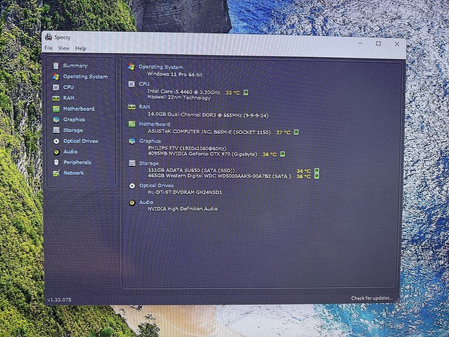449x337 pixels.
Task: Open the Motherboard sidebar section
Action: pos(79,109)
